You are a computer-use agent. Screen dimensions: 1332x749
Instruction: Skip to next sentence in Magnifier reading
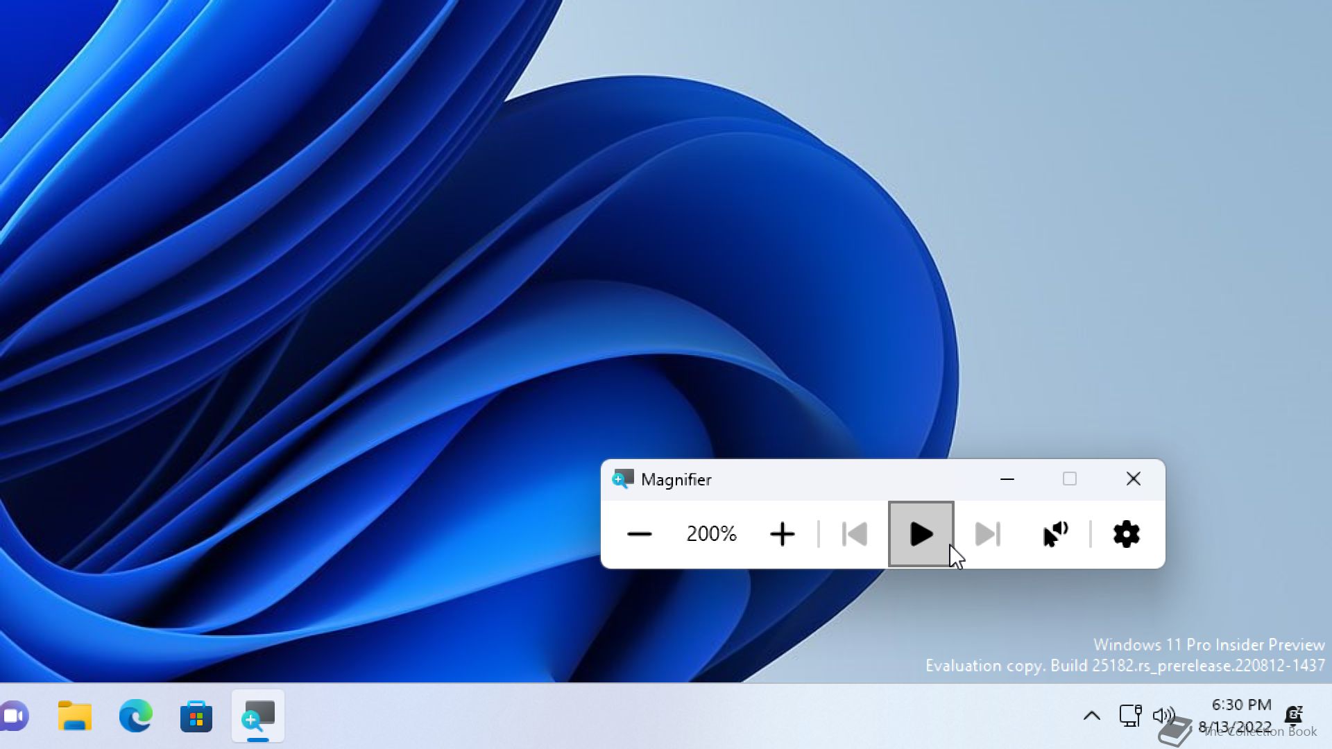[988, 534]
